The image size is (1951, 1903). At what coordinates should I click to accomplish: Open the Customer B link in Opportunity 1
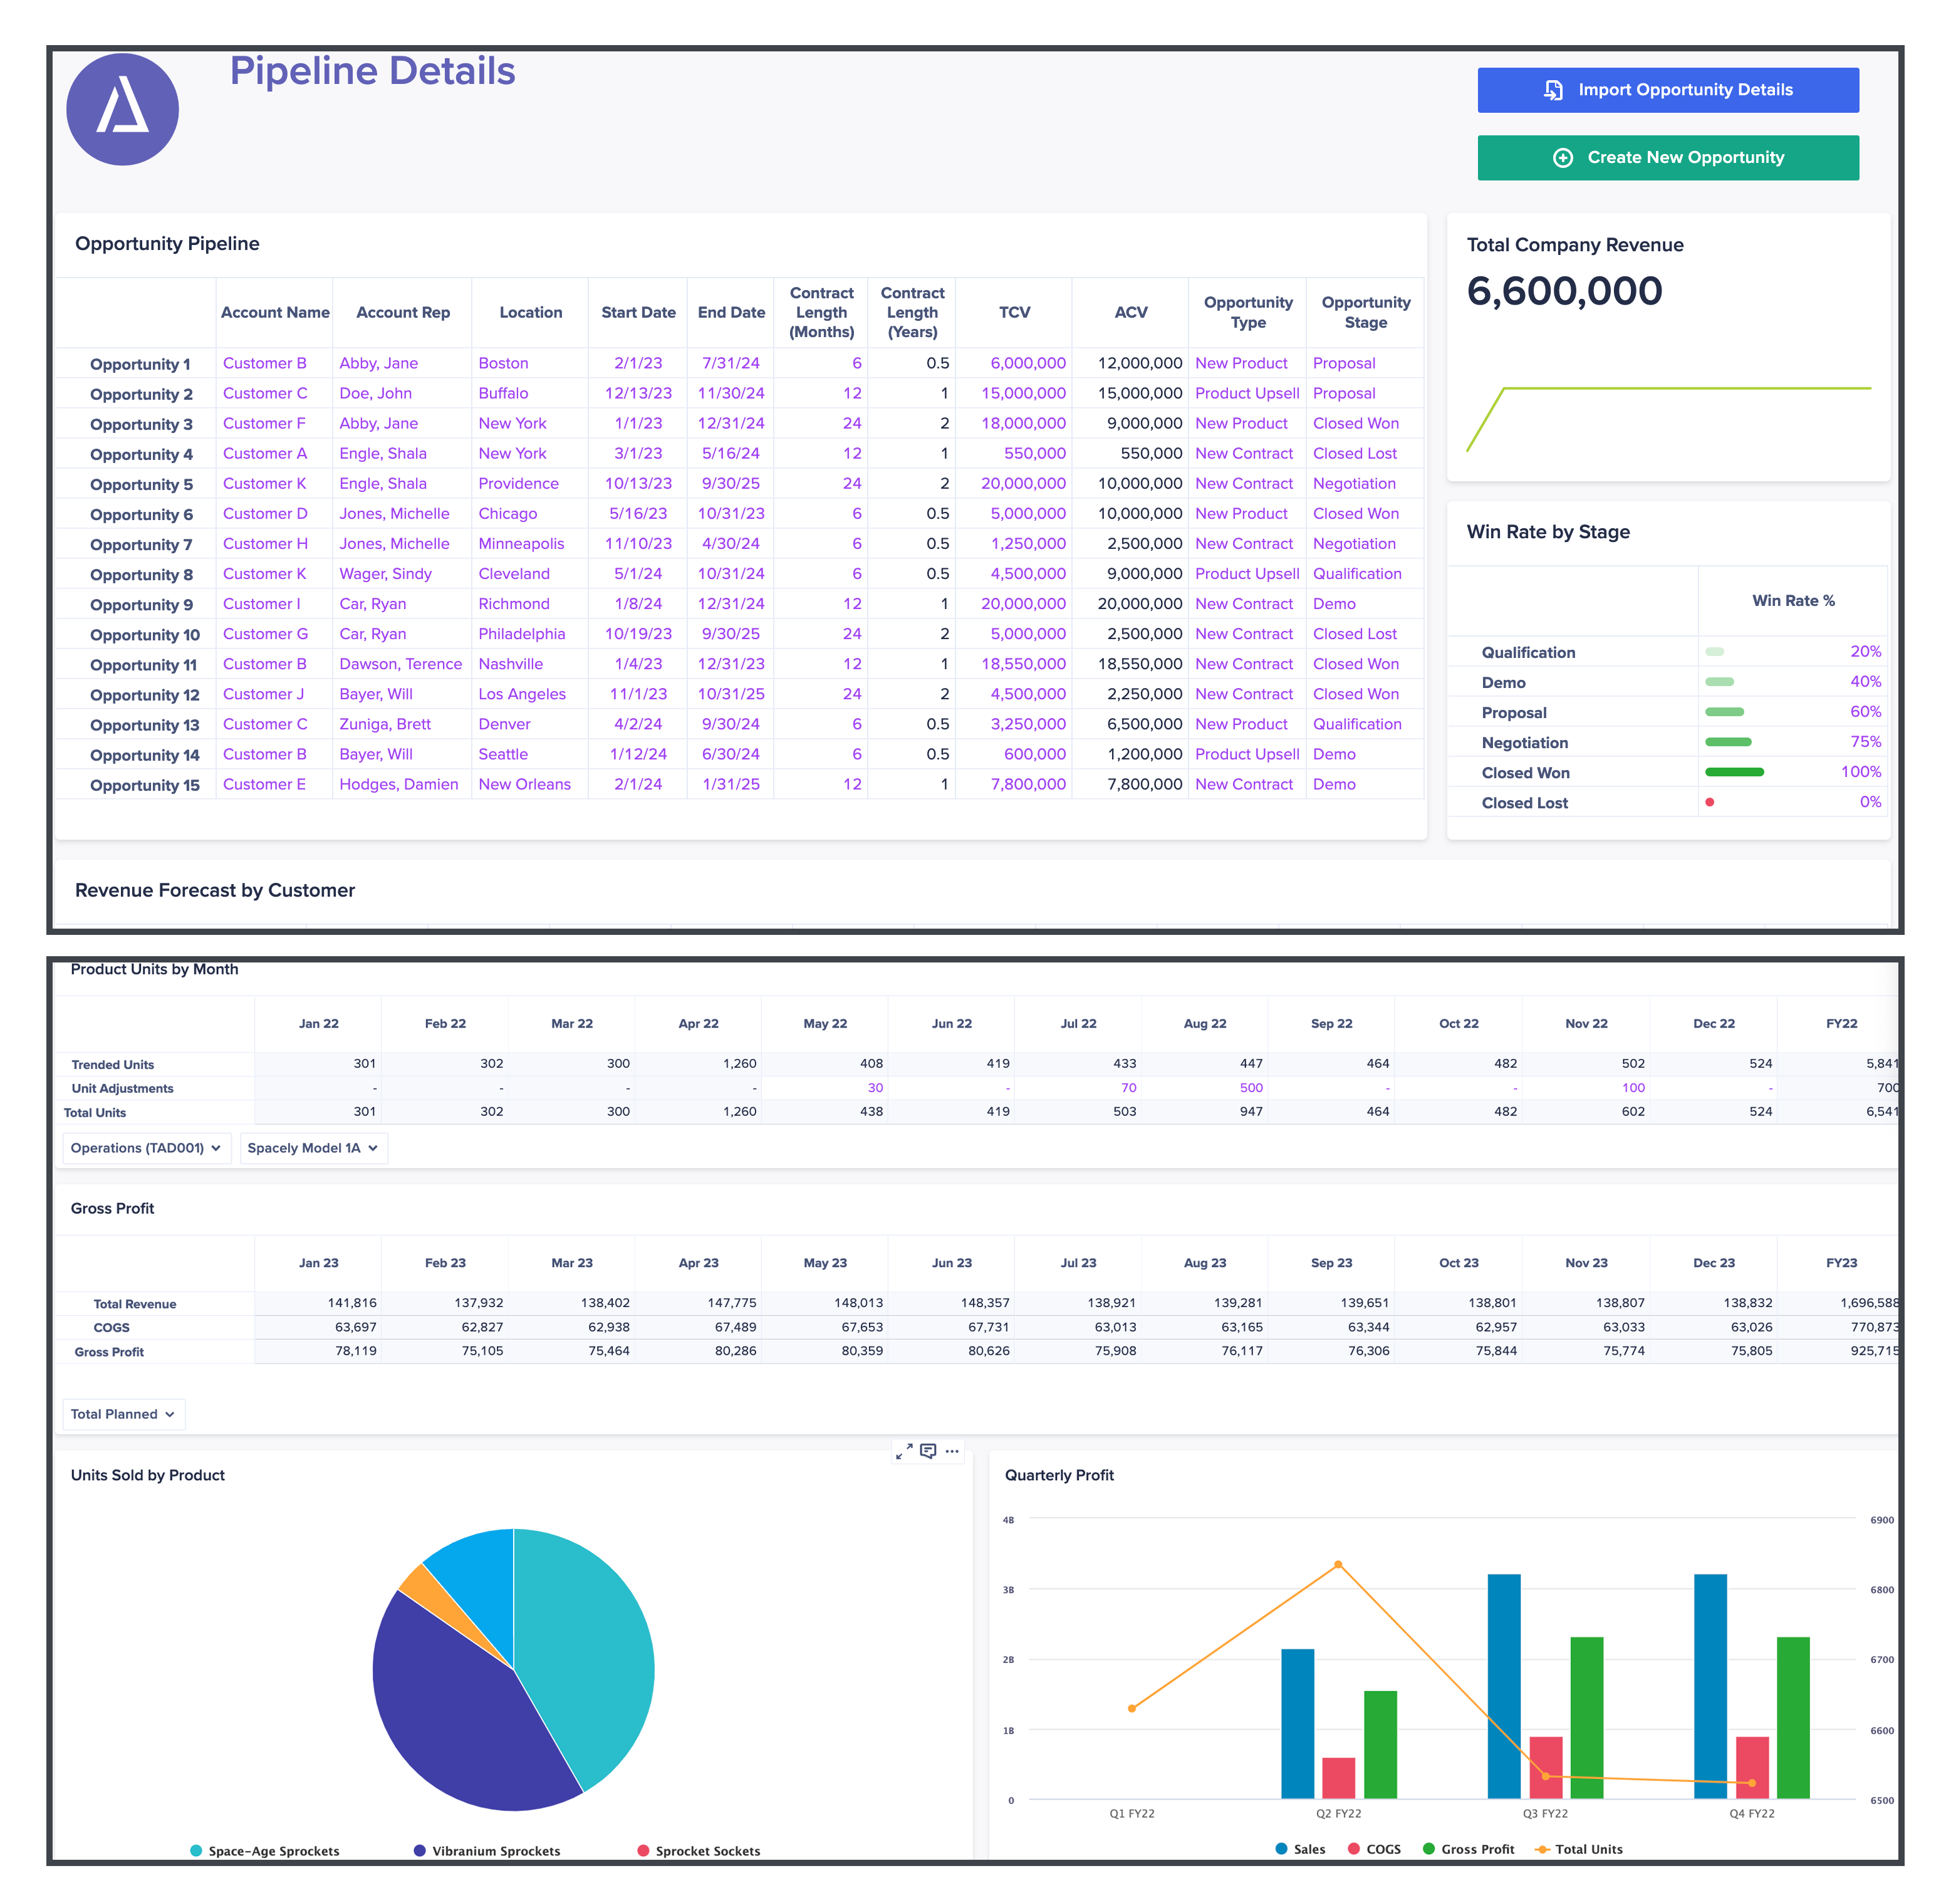(264, 363)
